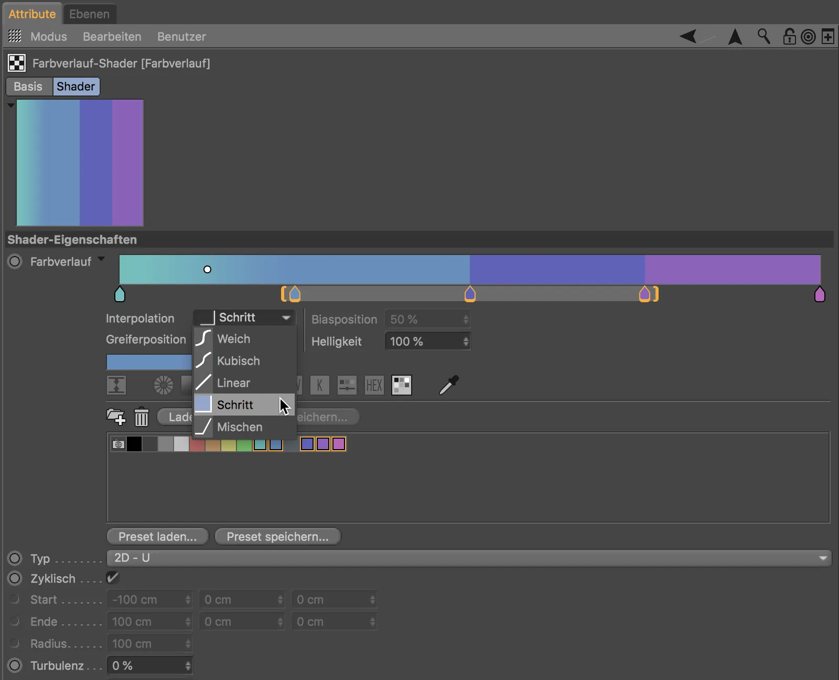
Task: Expand the Farbverlauf disclosure arrow
Action: (101, 259)
